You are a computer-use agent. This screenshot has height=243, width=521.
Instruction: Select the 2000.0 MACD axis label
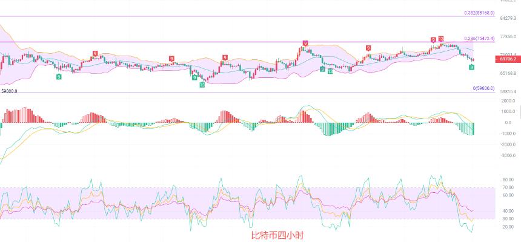[509, 101]
